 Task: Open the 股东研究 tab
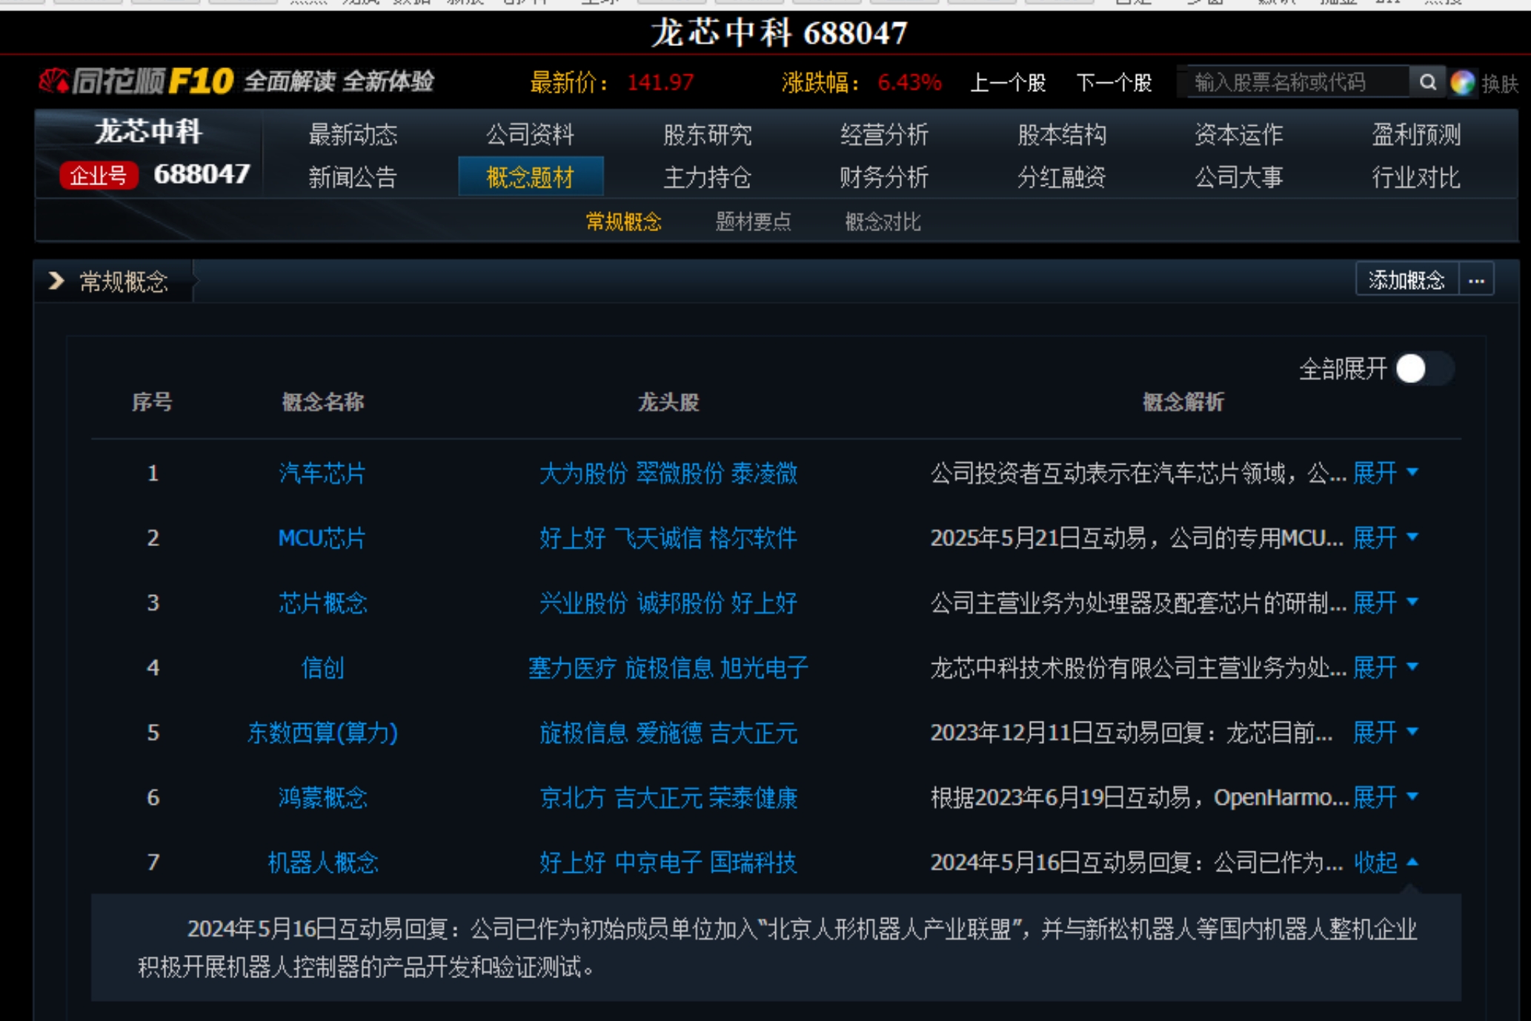click(707, 134)
